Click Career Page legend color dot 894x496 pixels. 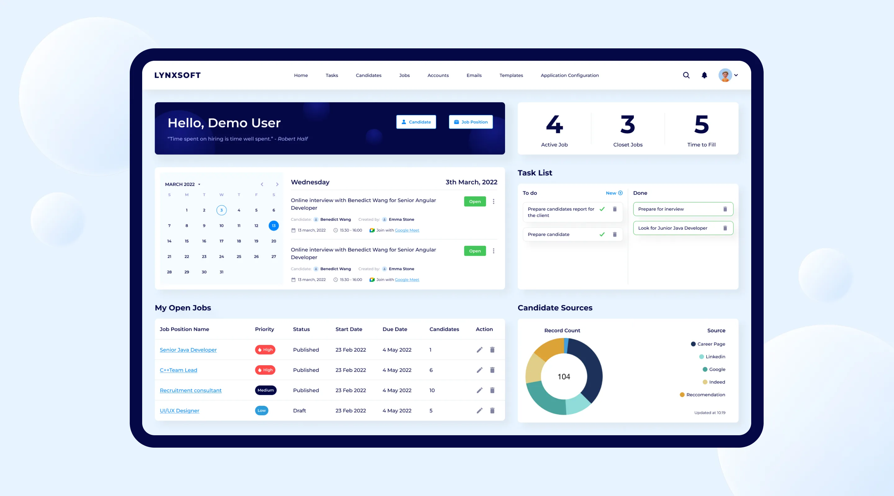click(x=693, y=344)
